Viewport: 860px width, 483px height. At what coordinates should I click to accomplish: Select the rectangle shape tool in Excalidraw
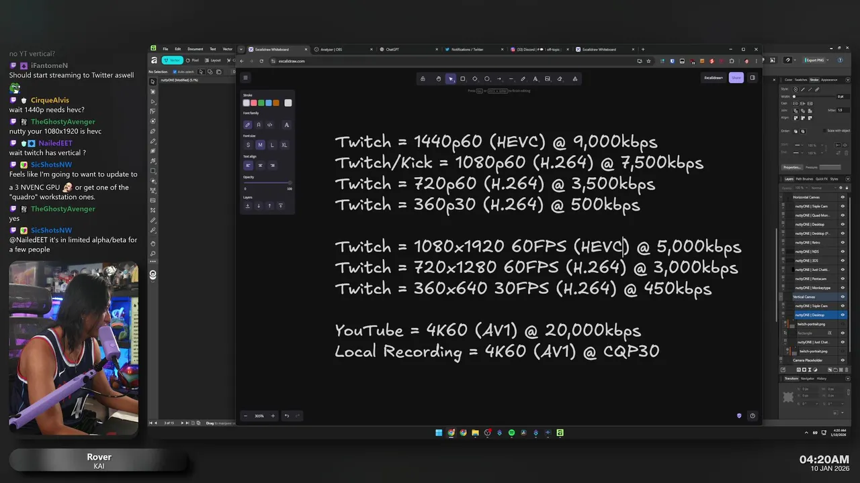462,78
